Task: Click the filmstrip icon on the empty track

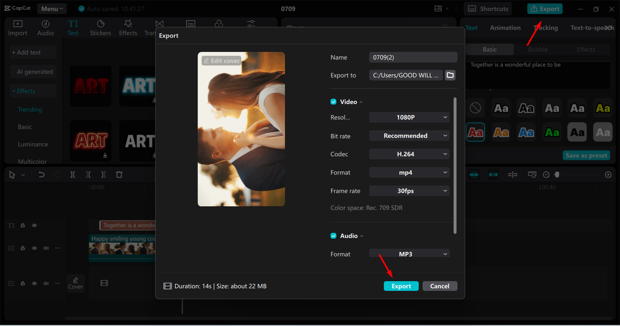Action: point(104,283)
